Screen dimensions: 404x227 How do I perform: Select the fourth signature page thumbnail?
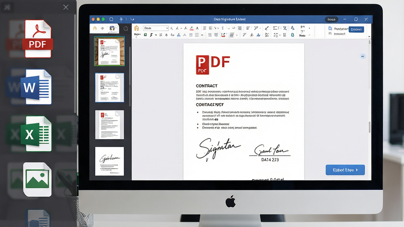click(x=110, y=161)
